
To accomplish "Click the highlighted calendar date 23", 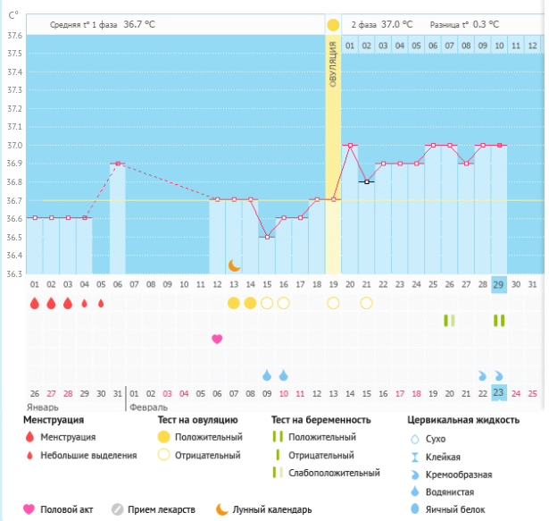I will point(499,393).
